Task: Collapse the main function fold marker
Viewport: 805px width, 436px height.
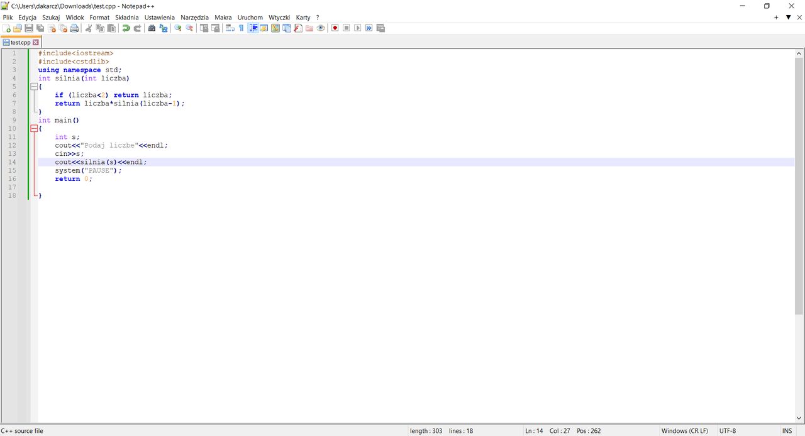Action: coord(33,128)
